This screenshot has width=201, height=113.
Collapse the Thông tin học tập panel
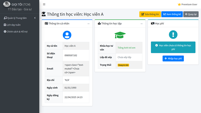142,24
